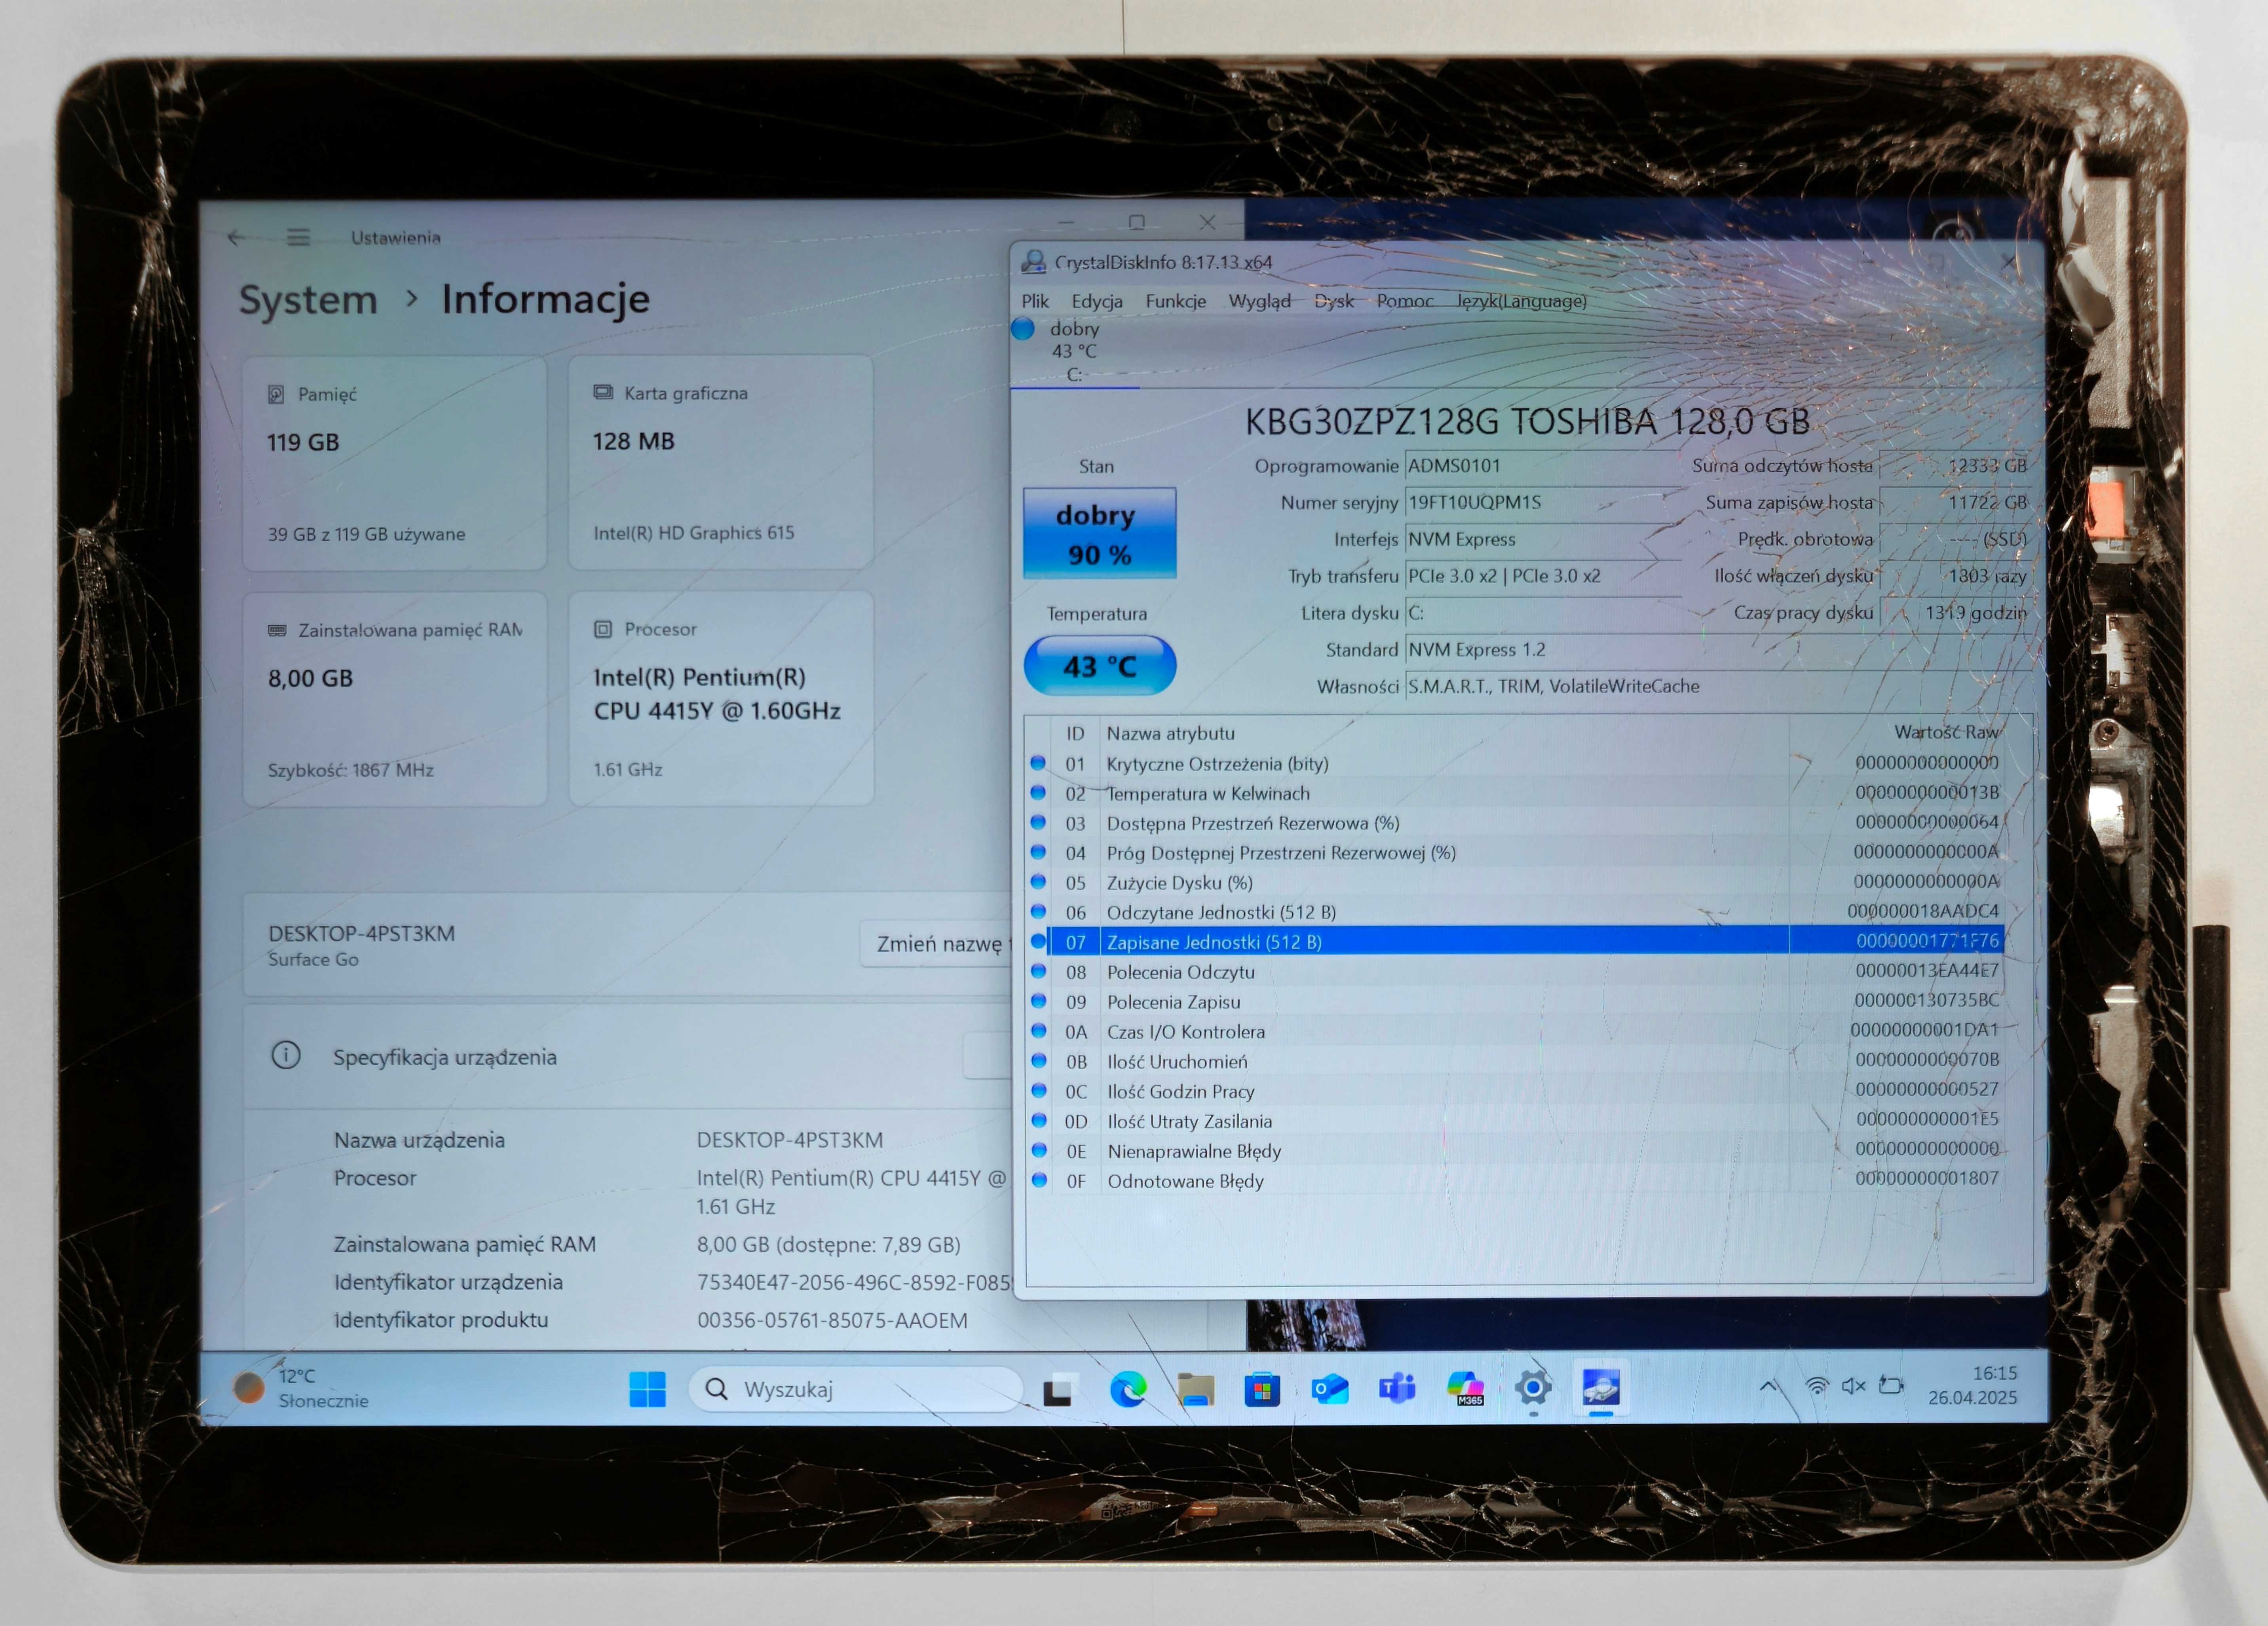Open Outlook from the taskbar
The height and width of the screenshot is (1626, 2268).
[x=1330, y=1389]
